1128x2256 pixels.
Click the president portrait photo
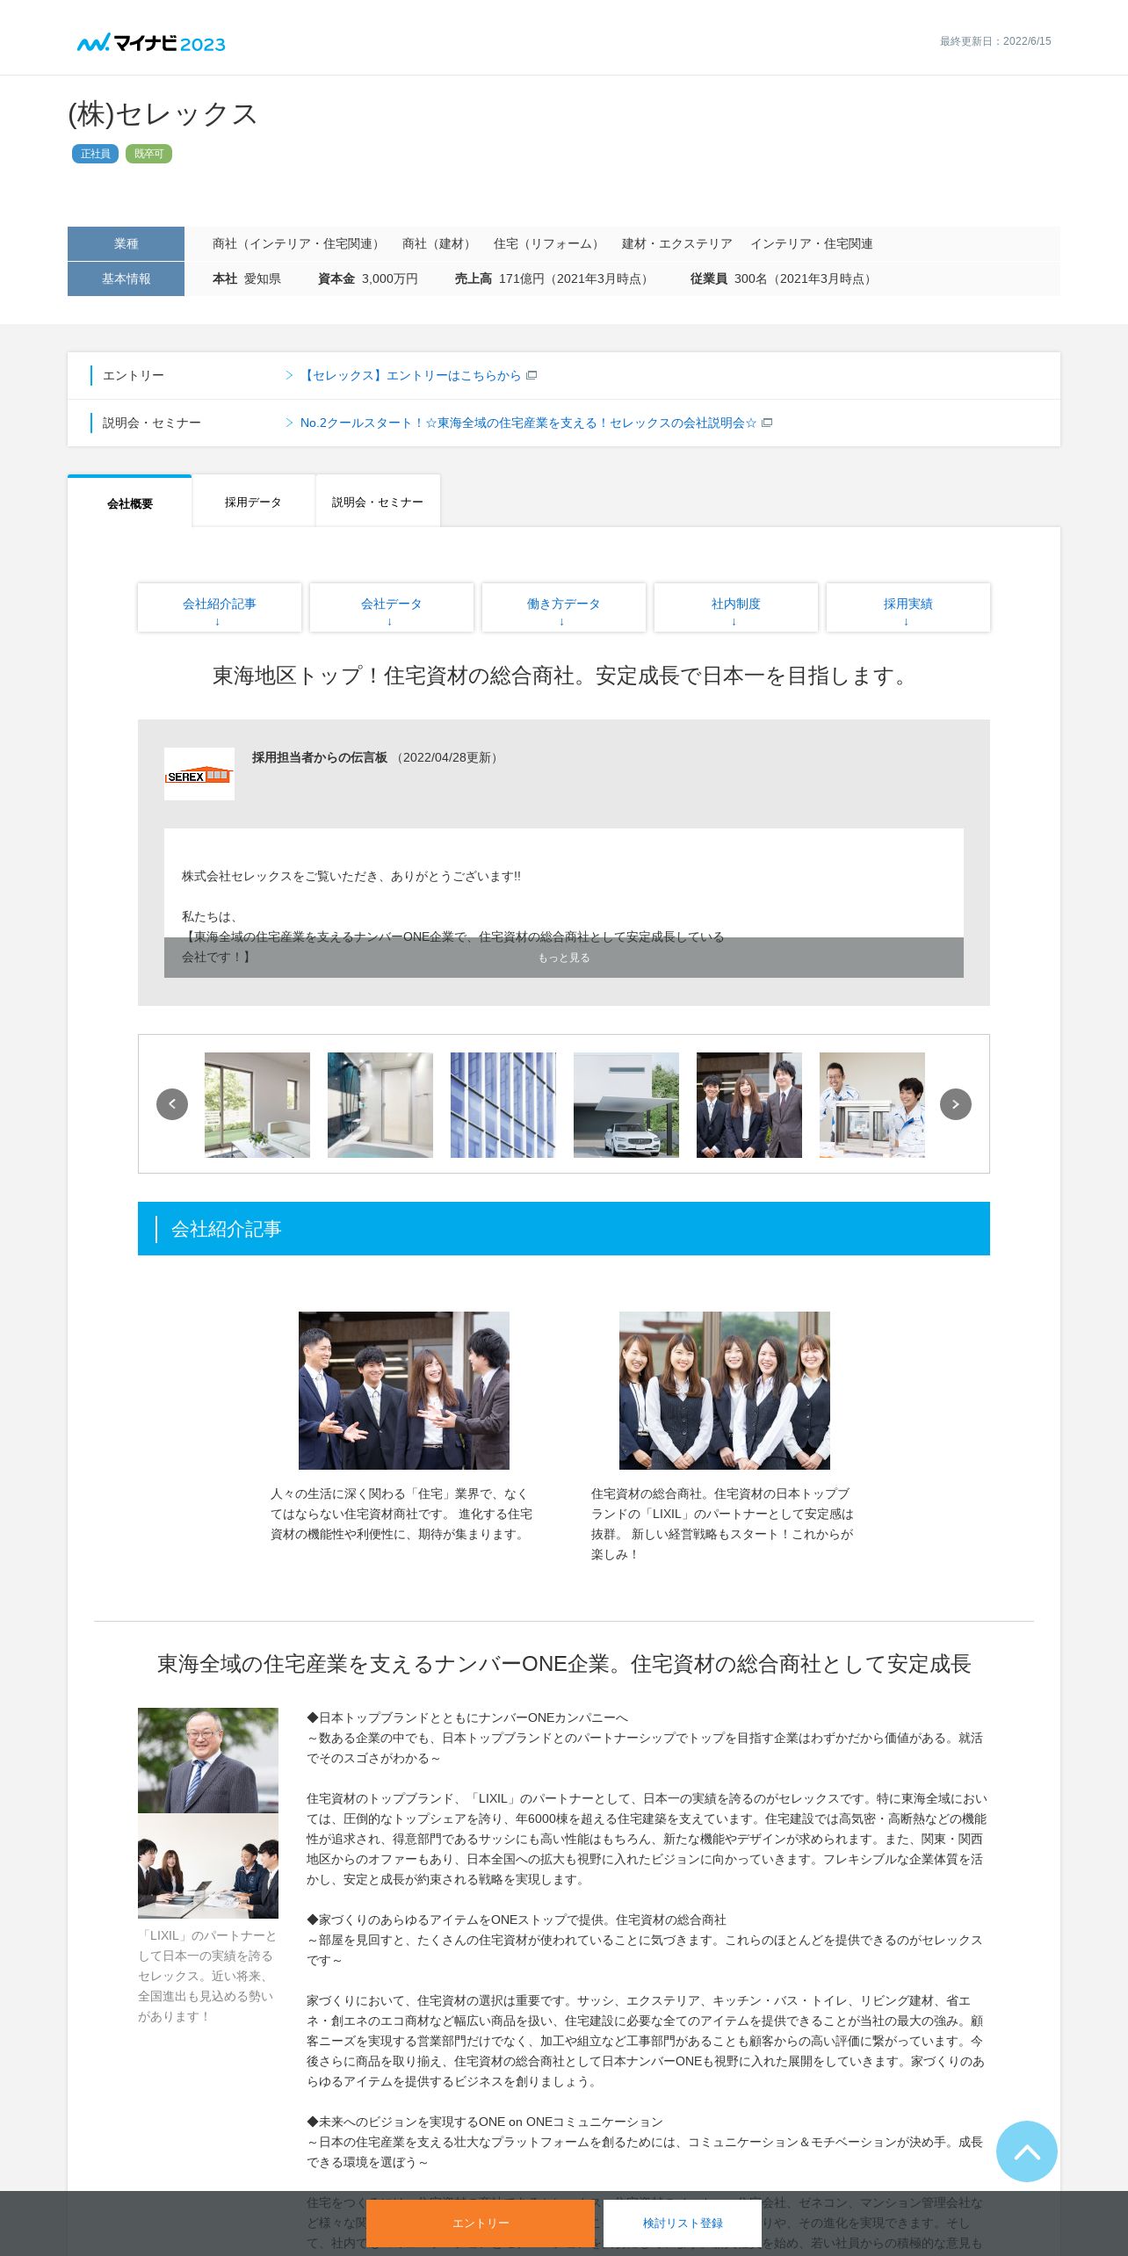pyautogui.click(x=208, y=1760)
